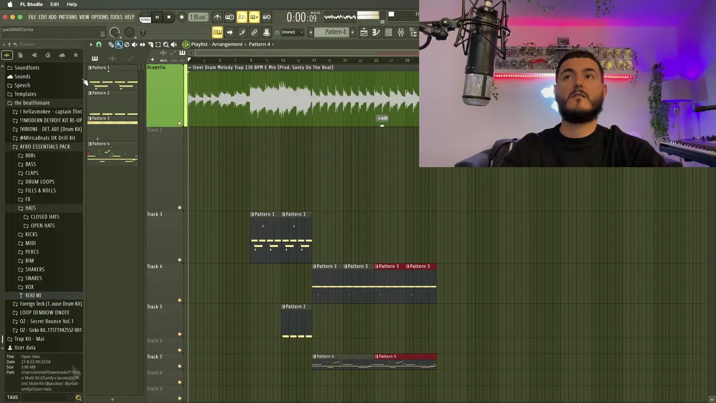Select the Slice tool in playlist toolbar
This screenshot has height=403, width=716.
click(150, 44)
